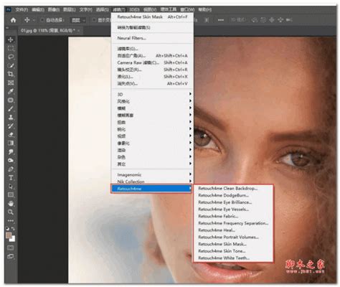Screen dimensions: 340x287
Task: Choose Retouch4me White Teeth...
Action: (x=233, y=258)
